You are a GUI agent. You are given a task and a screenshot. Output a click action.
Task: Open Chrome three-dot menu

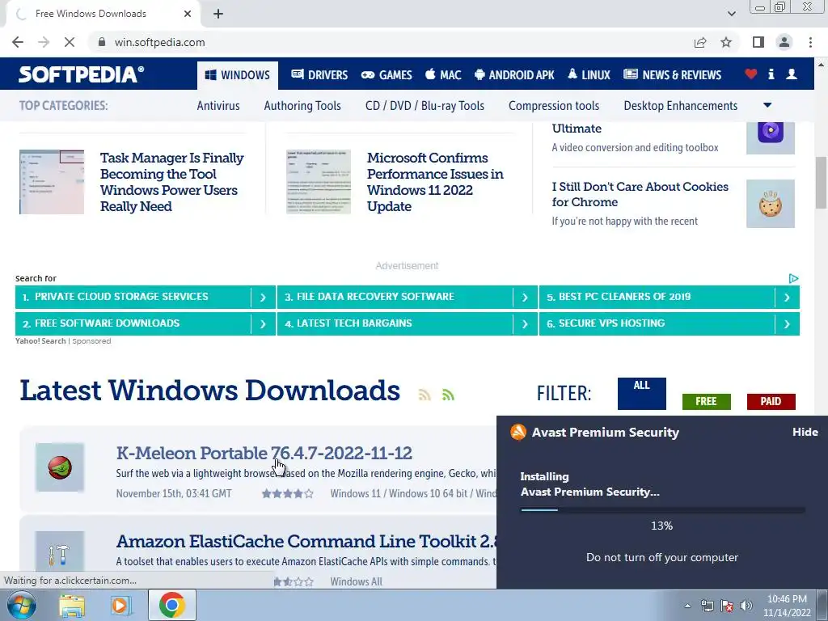tap(810, 42)
